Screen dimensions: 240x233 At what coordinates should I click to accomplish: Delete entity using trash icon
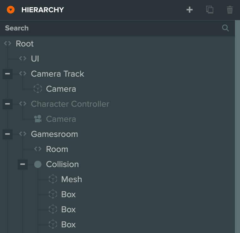pyautogui.click(x=230, y=10)
